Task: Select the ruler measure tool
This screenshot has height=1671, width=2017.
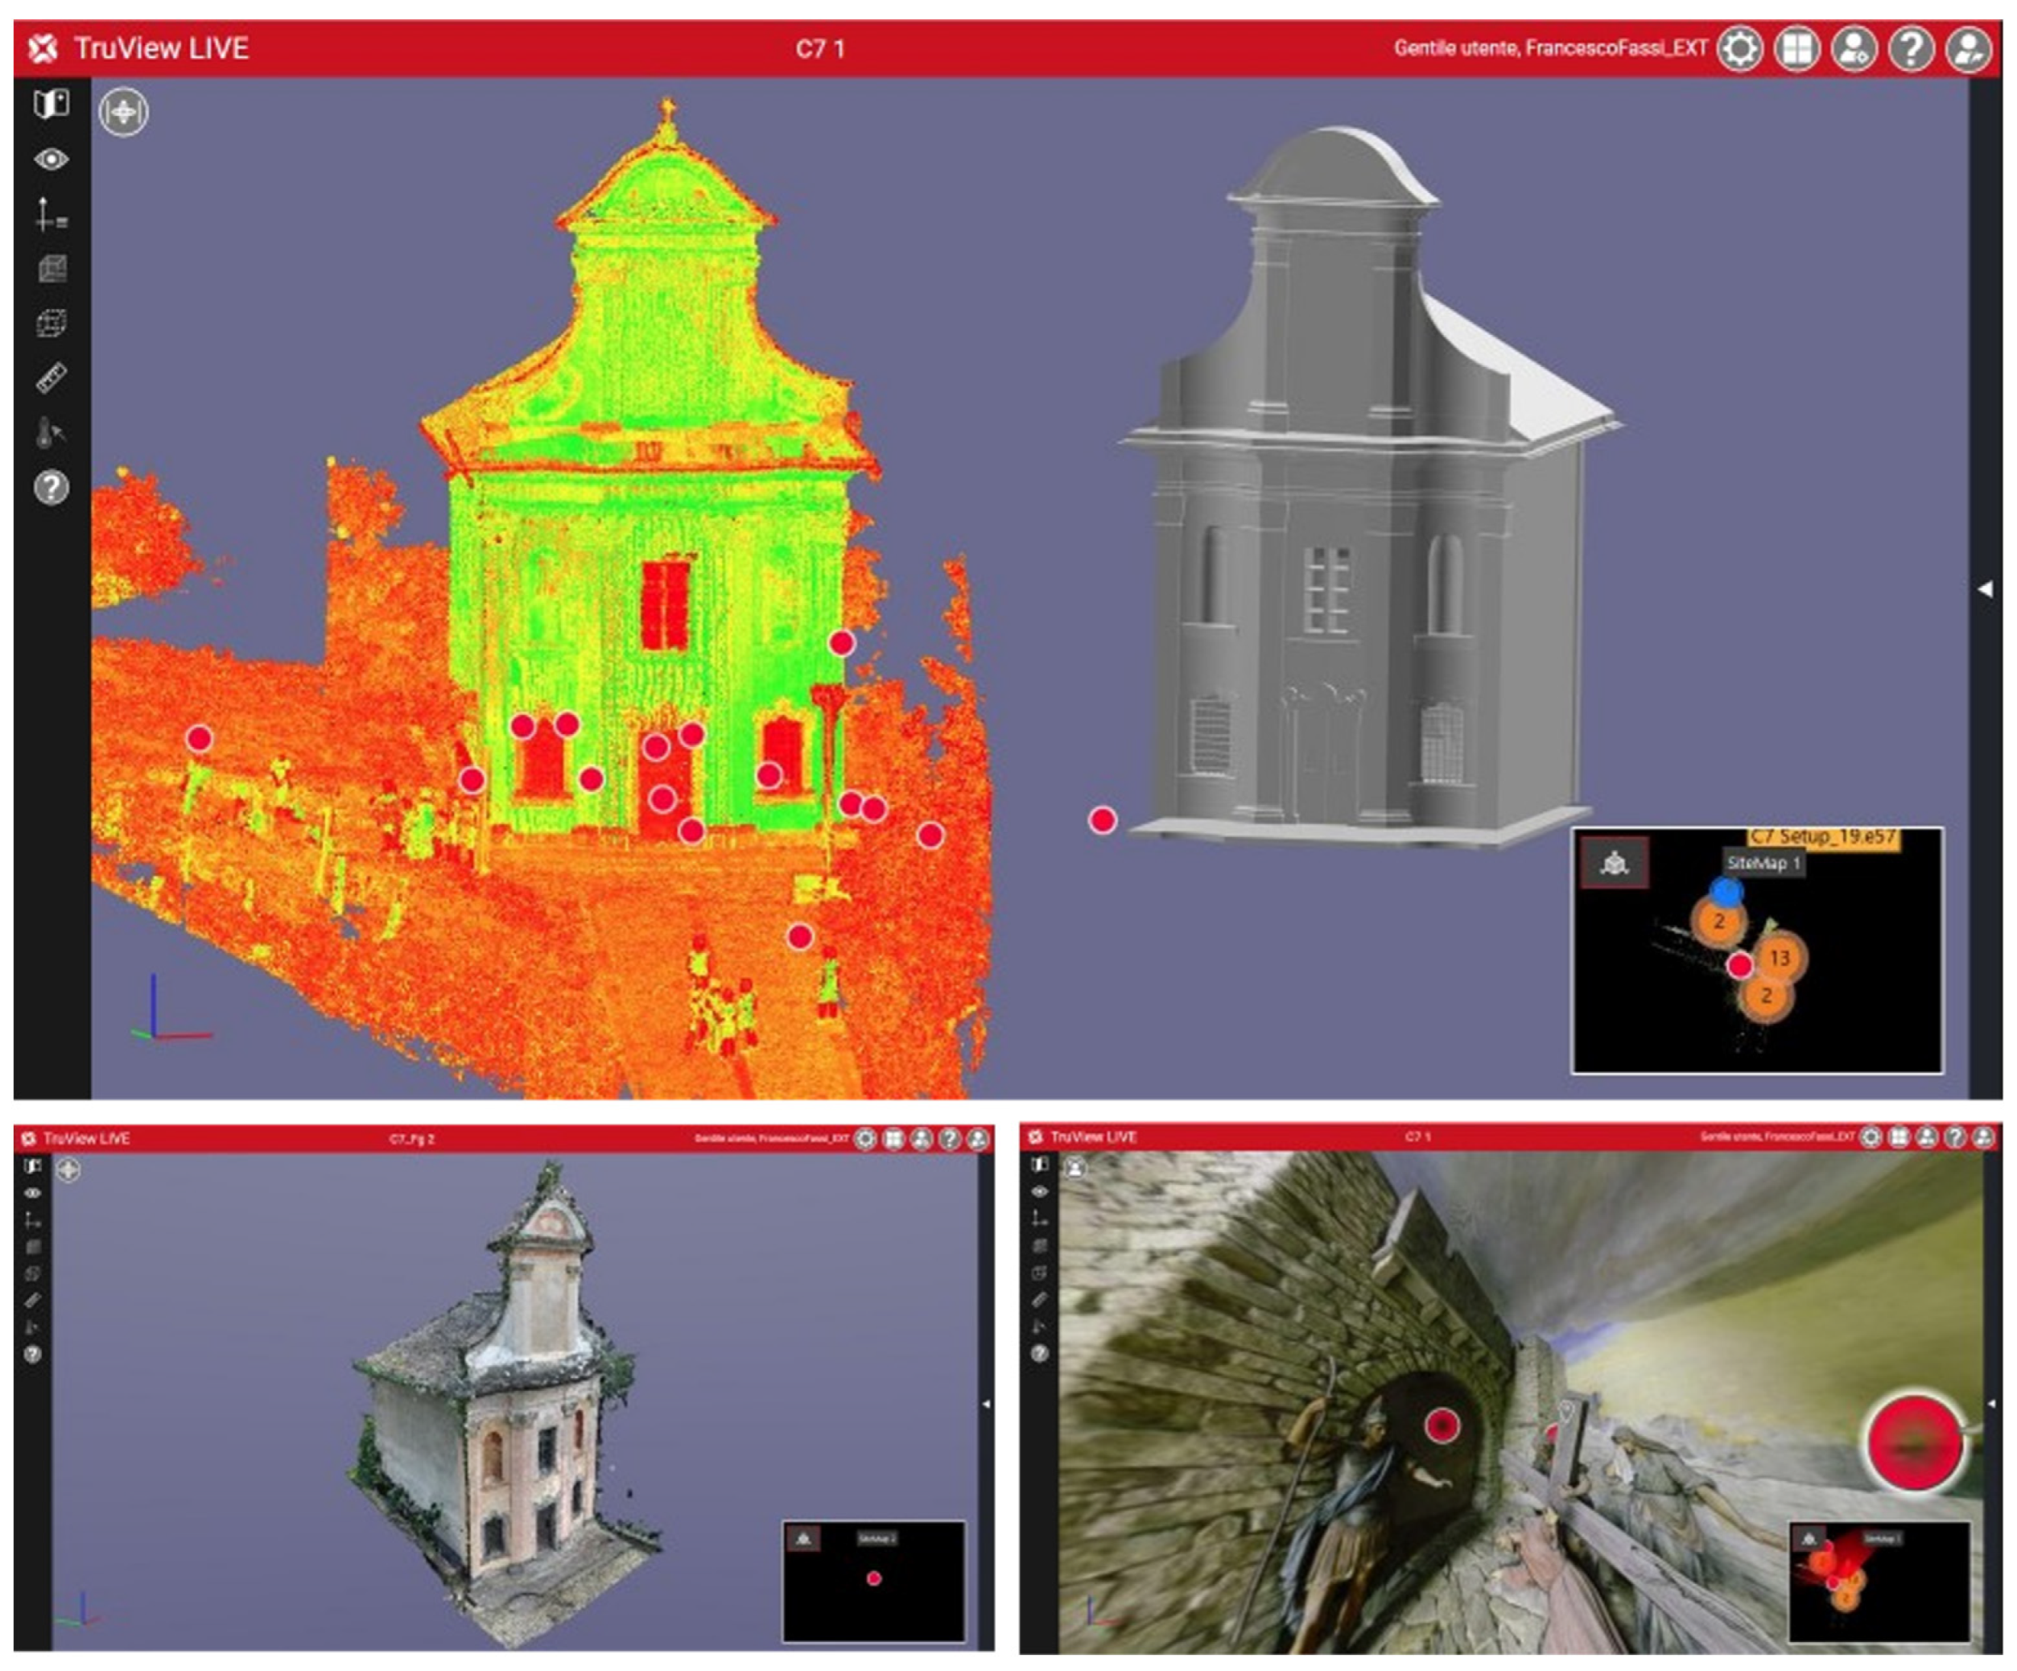Action: click(x=51, y=378)
